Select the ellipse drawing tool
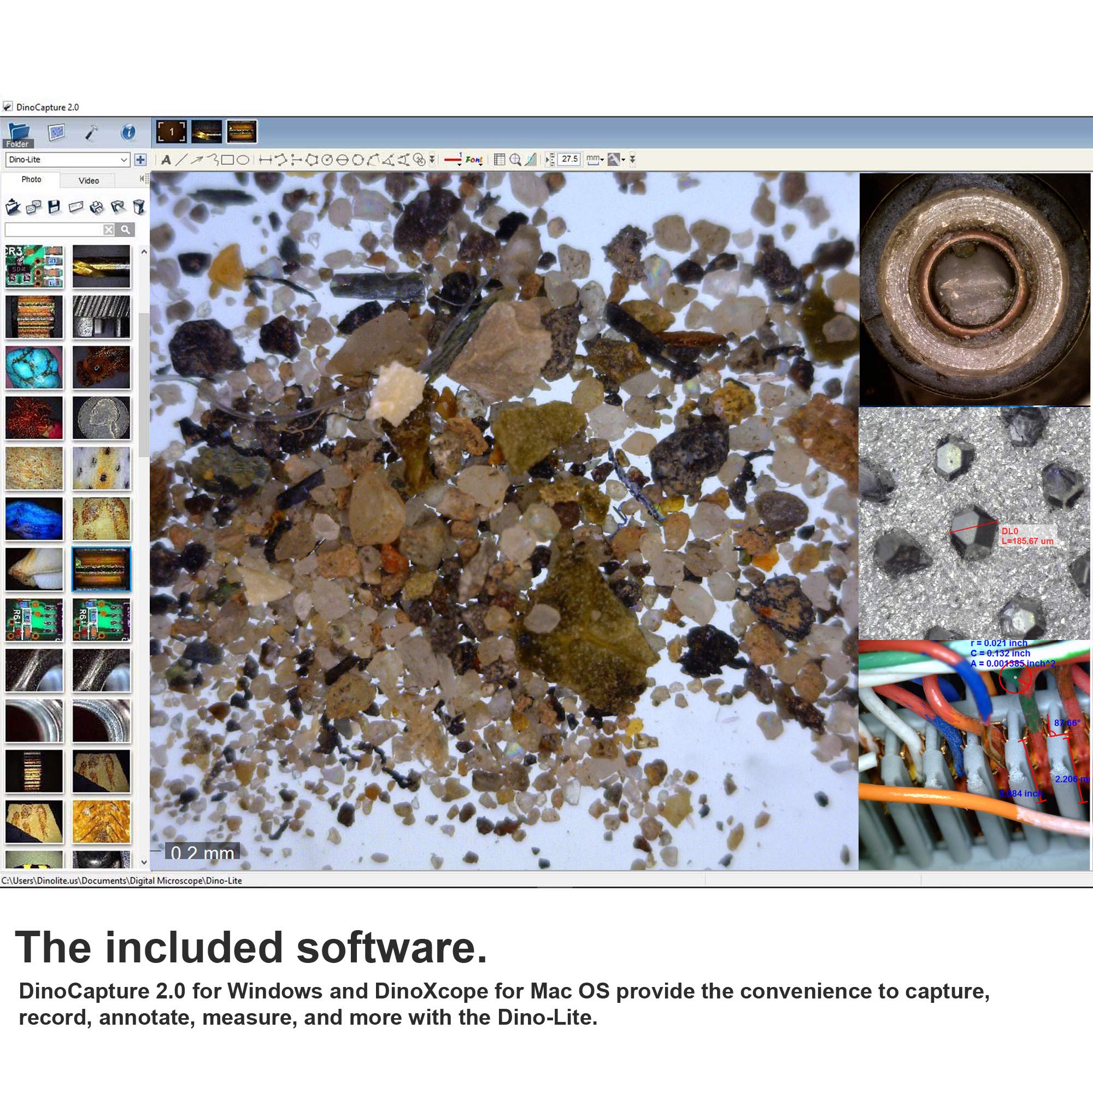Screen dimensions: 1093x1093 [x=243, y=160]
